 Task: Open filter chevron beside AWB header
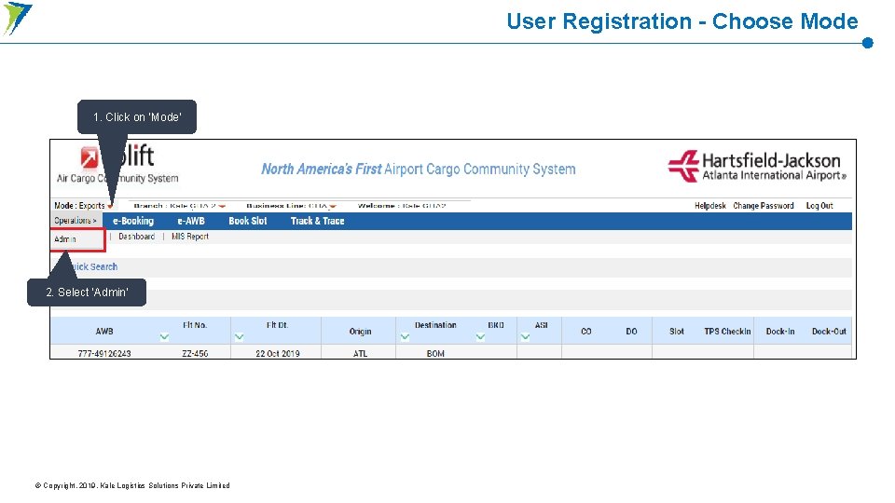(x=164, y=336)
